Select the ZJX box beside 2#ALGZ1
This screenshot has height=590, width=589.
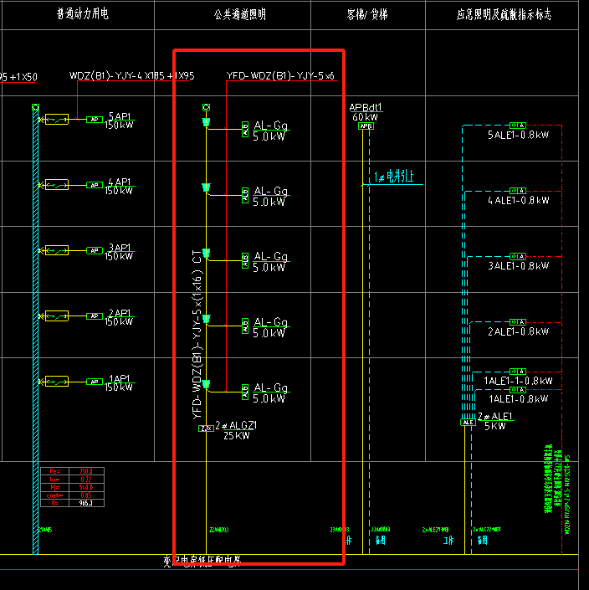(206, 428)
